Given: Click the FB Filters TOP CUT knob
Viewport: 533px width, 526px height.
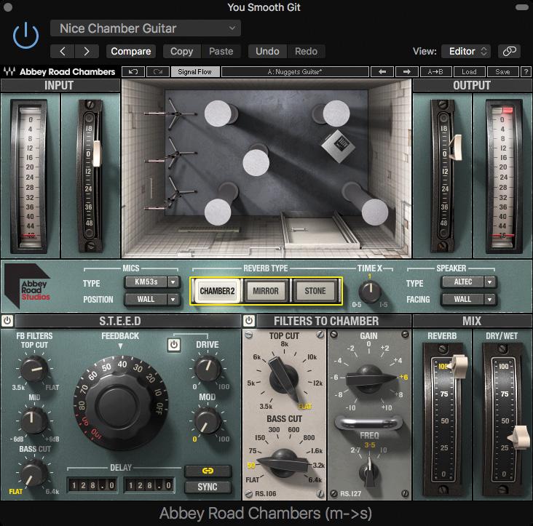Looking at the screenshot, I should click(34, 369).
